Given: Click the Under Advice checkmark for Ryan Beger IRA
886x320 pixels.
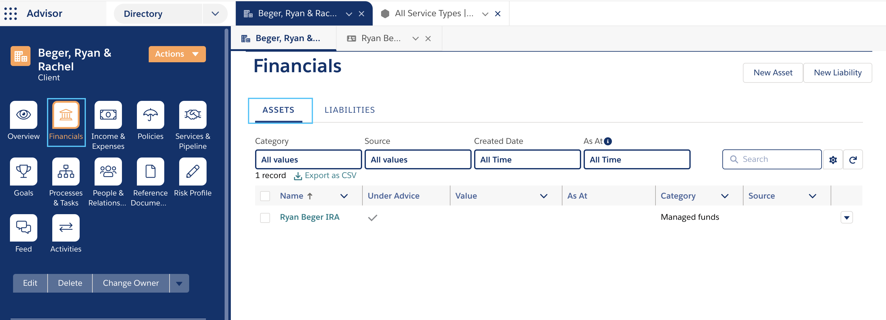Looking at the screenshot, I should point(372,218).
